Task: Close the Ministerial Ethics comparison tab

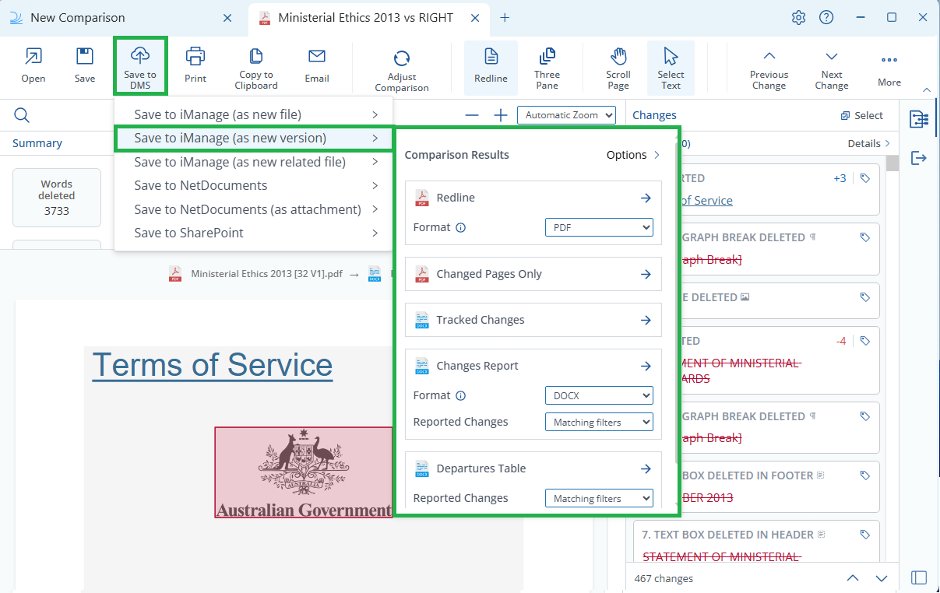Action: [x=474, y=17]
